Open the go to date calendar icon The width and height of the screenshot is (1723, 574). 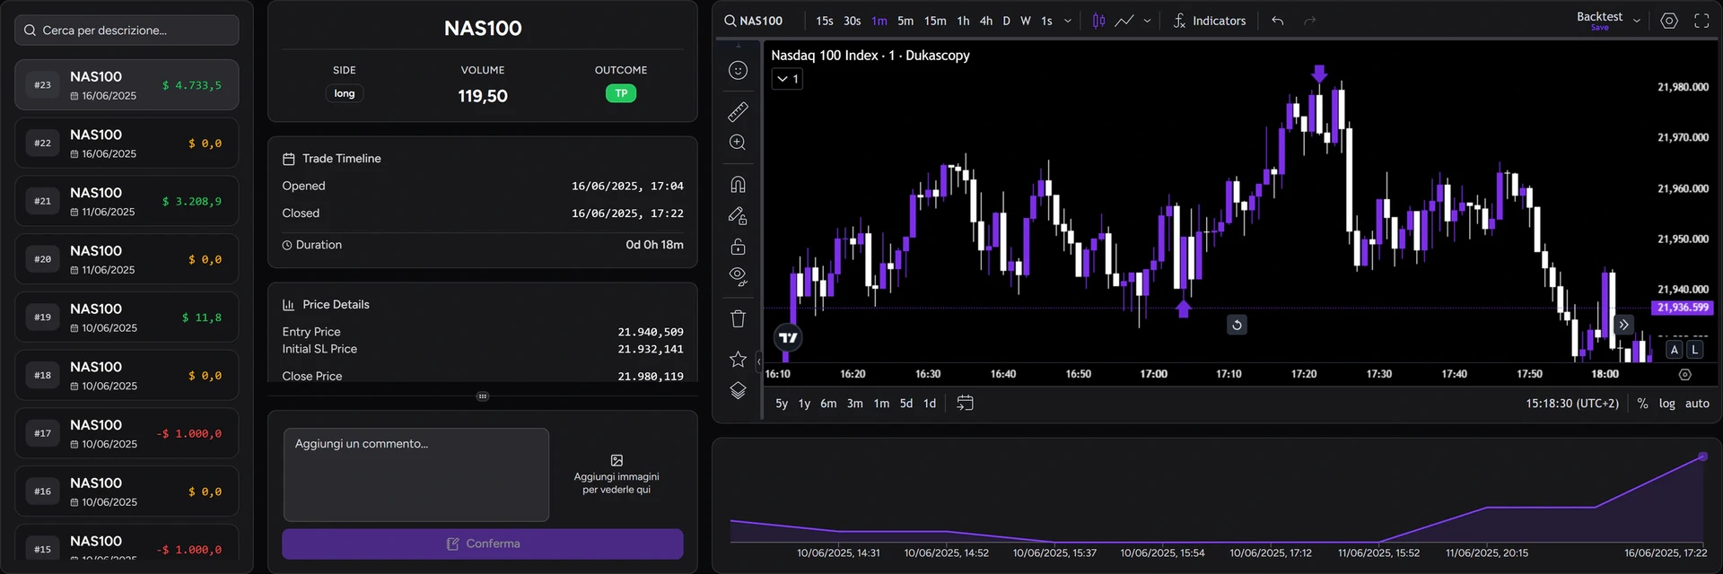pos(965,404)
